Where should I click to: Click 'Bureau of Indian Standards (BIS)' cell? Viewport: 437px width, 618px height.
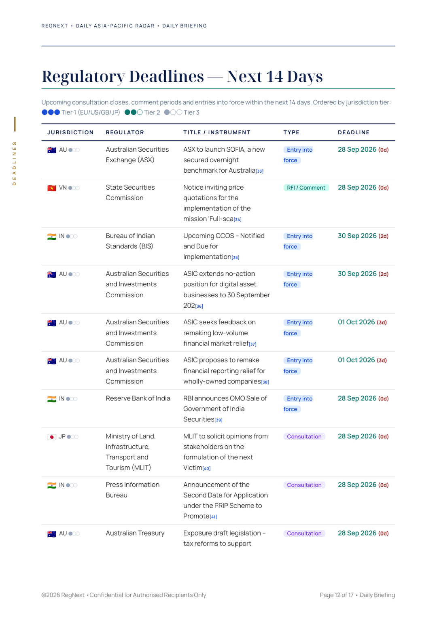[x=130, y=241]
